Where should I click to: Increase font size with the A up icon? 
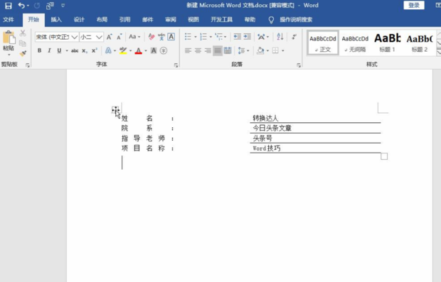point(109,37)
